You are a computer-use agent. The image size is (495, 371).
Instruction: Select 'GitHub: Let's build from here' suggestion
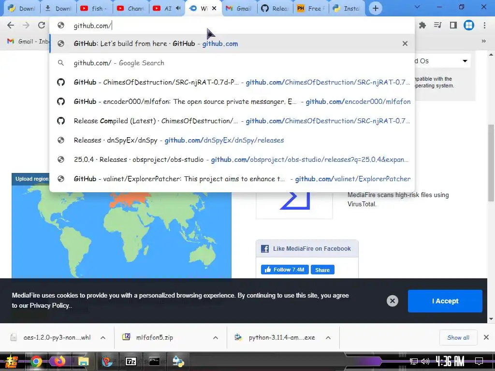pyautogui.click(x=232, y=43)
